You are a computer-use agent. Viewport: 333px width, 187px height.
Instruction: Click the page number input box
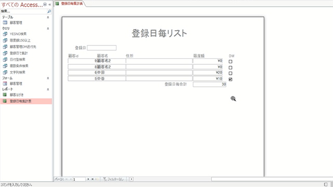tap(79, 179)
